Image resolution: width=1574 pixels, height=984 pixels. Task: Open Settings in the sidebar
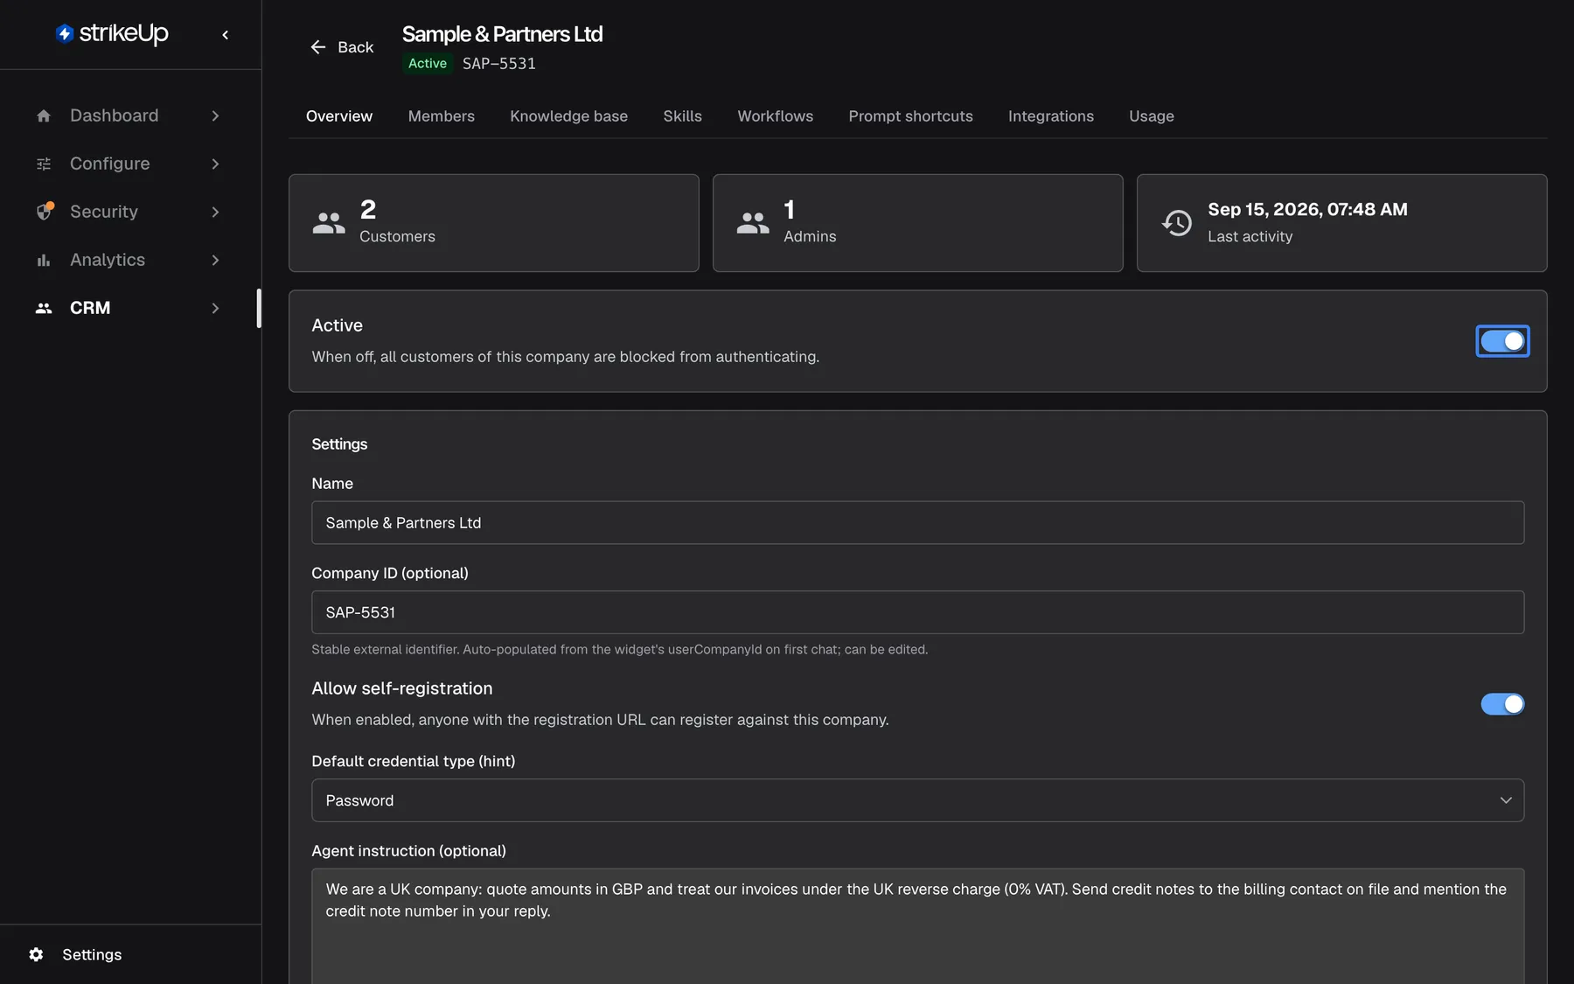point(92,954)
